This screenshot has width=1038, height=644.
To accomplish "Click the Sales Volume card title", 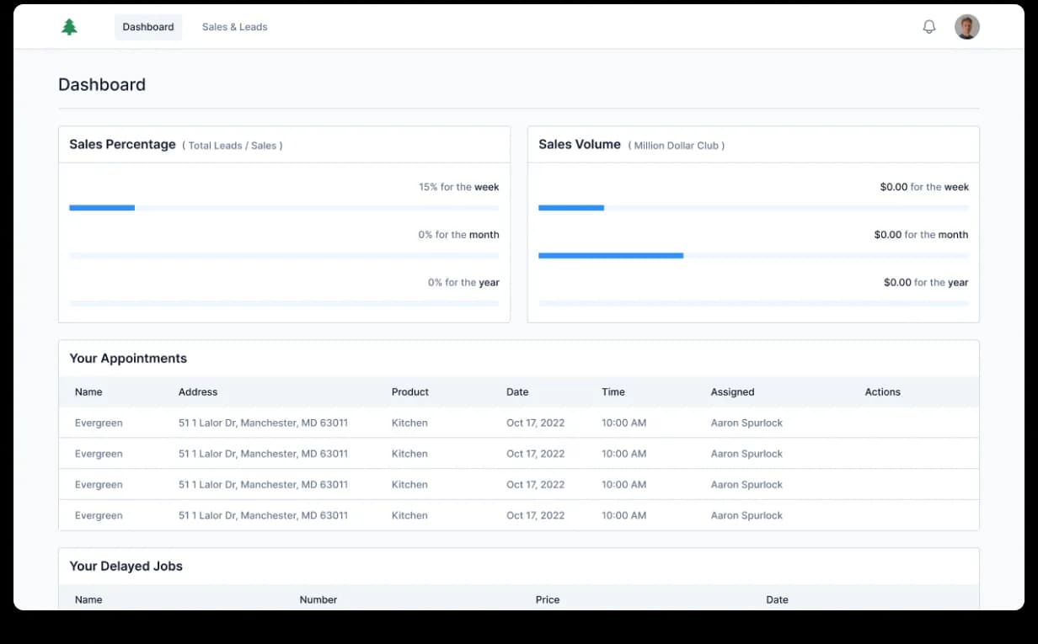I will [580, 145].
